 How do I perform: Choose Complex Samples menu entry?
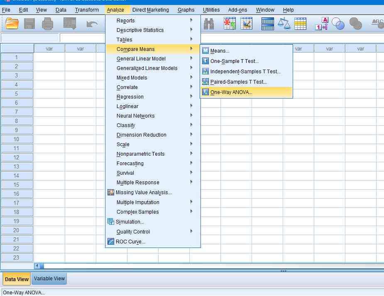153,212
